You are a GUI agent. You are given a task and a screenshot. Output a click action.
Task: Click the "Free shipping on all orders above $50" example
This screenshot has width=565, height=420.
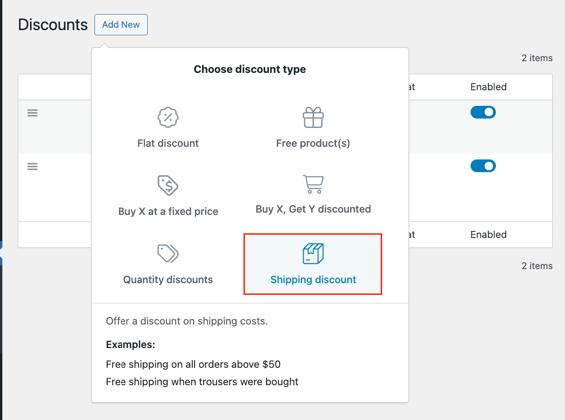coord(193,365)
